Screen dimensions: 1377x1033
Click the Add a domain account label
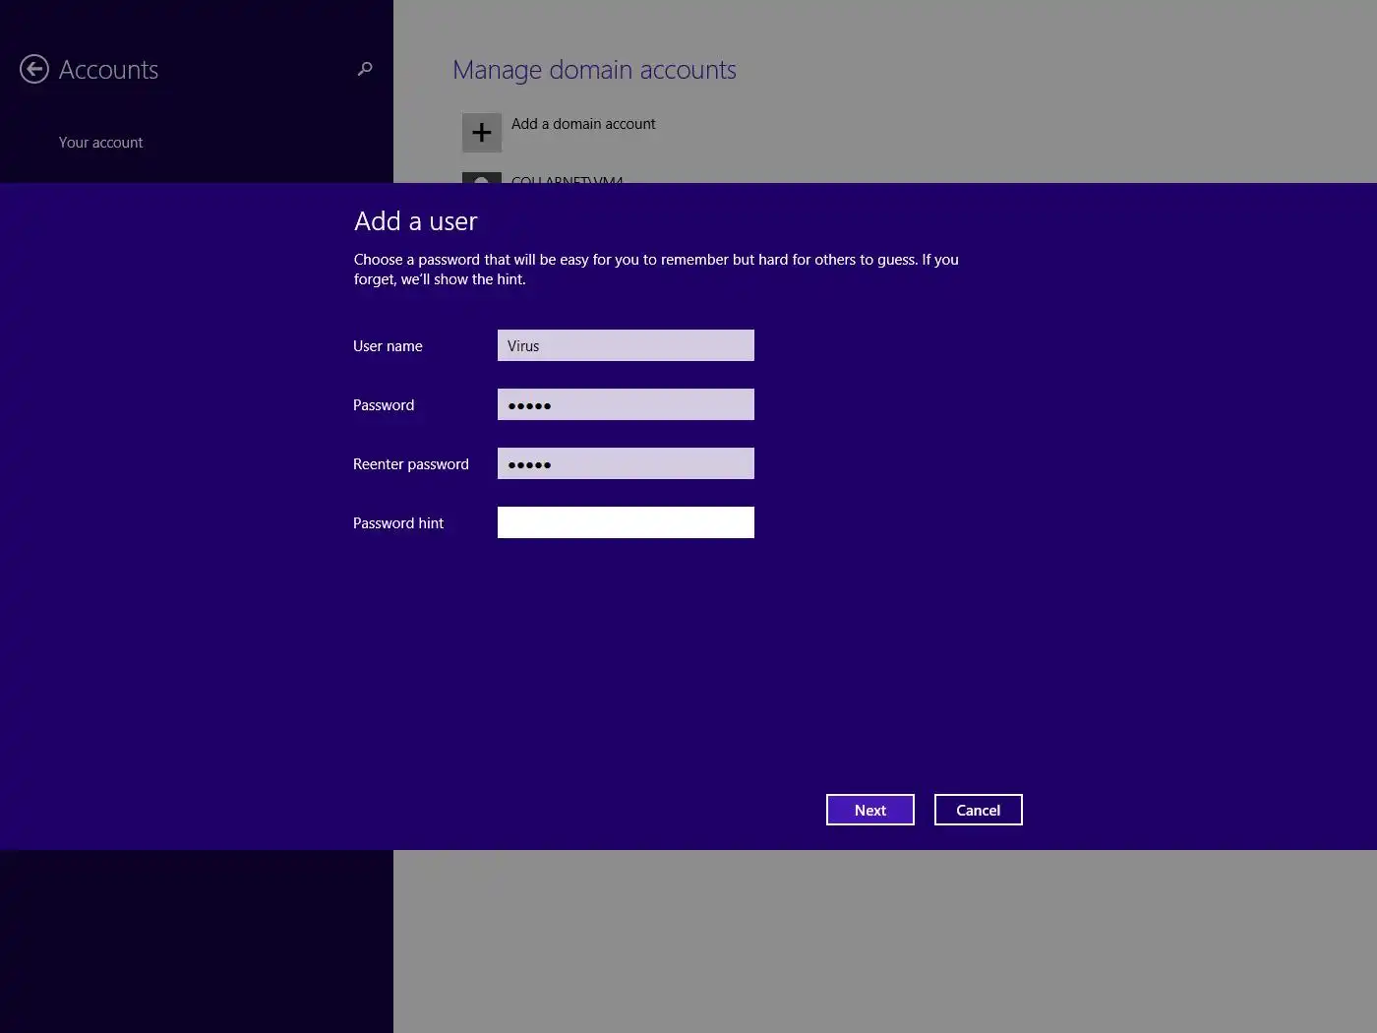583,124
